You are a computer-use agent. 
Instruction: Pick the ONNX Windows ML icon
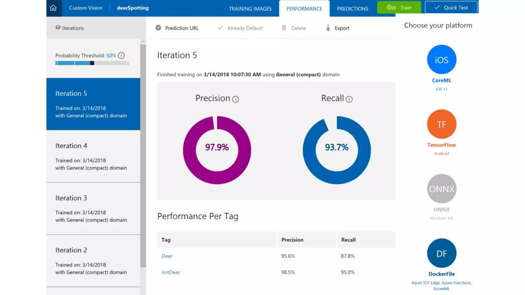pyautogui.click(x=441, y=189)
